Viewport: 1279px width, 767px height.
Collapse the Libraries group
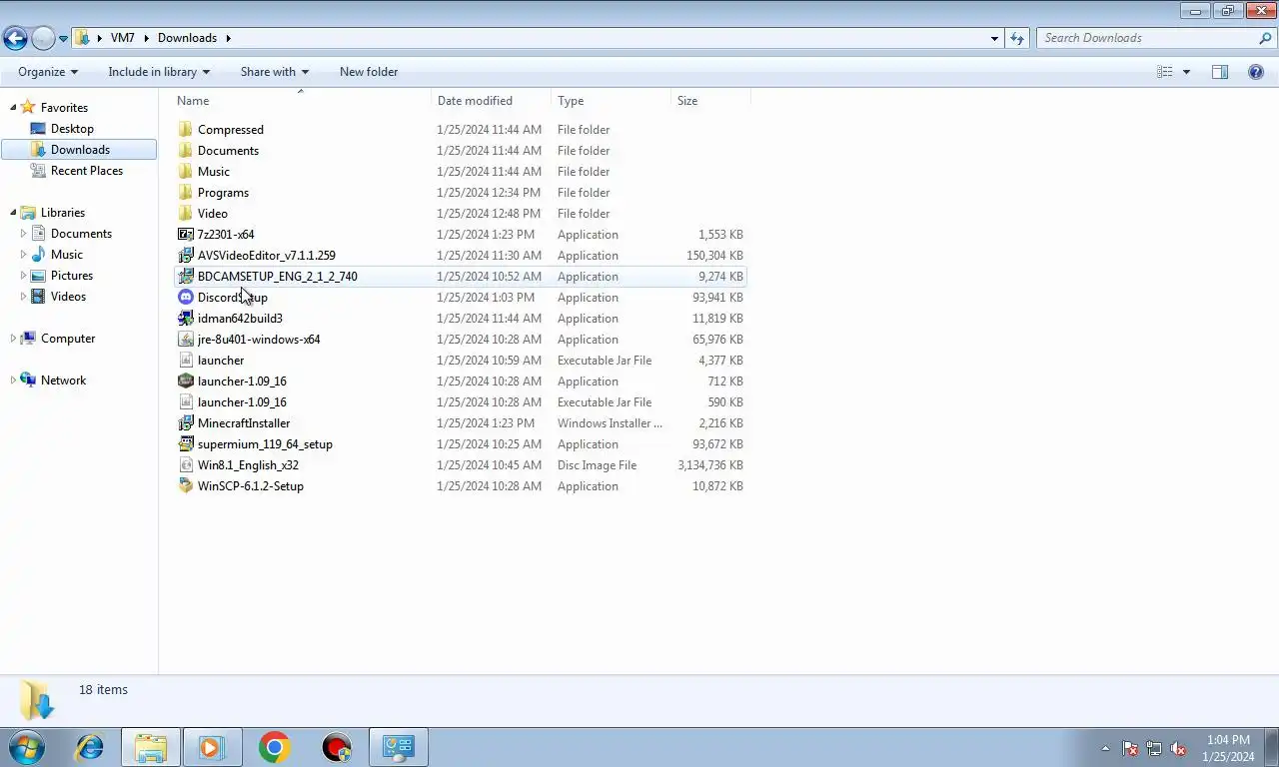coord(13,213)
